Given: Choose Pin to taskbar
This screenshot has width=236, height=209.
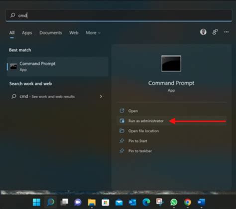Looking at the screenshot, I should [x=172, y=151].
